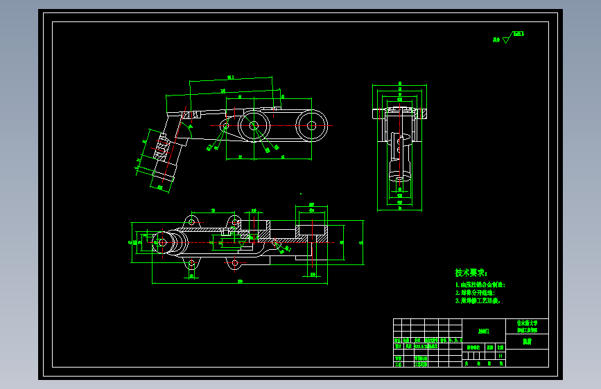Click the longest horizontal dimension line under the bottom view
Image resolution: width=601 pixels, height=389 pixels.
tap(240, 283)
